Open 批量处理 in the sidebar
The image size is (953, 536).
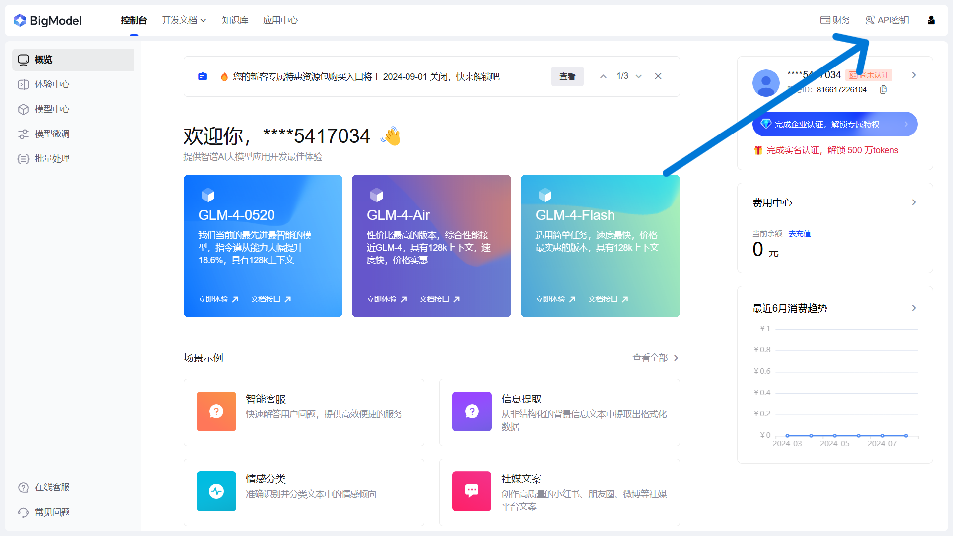coord(73,159)
